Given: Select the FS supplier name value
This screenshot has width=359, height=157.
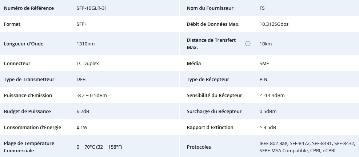Looking at the screenshot, I should 262,8.
